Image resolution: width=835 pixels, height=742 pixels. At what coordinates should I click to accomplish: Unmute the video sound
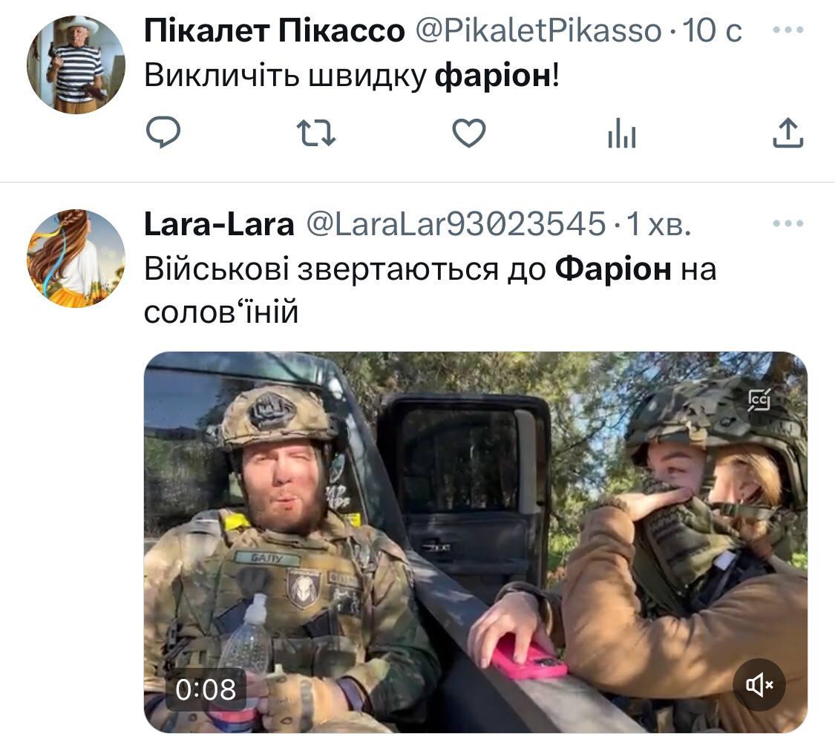pyautogui.click(x=759, y=685)
